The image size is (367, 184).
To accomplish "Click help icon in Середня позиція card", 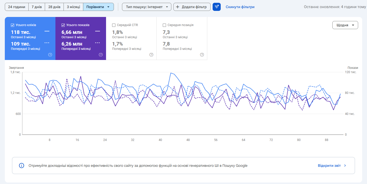I will [x=202, y=55].
